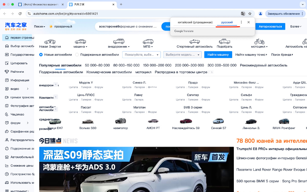The image size is (307, 192).
Task: Open Снижение цены sidebar icon
Action: (7, 166)
